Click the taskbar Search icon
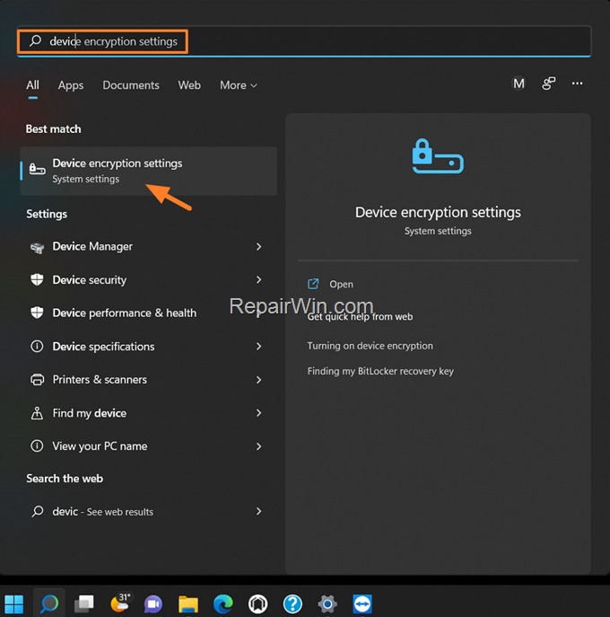The width and height of the screenshot is (610, 617). pyautogui.click(x=49, y=604)
